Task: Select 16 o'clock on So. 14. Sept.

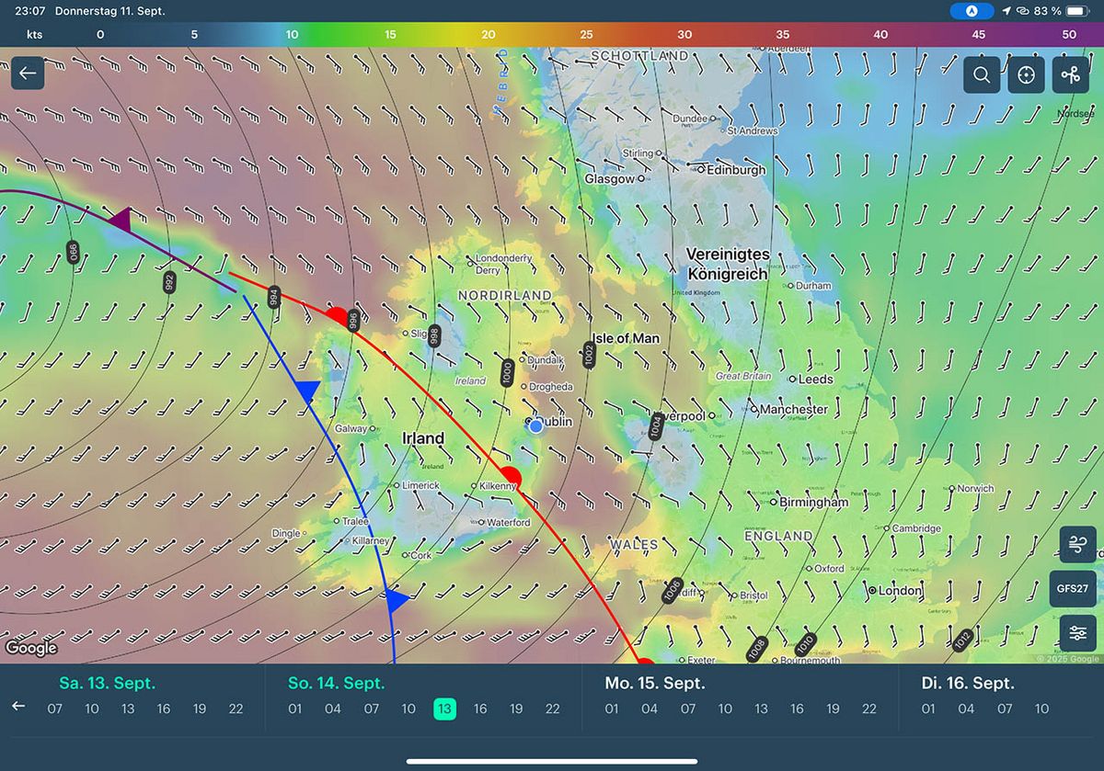Action: 480,709
